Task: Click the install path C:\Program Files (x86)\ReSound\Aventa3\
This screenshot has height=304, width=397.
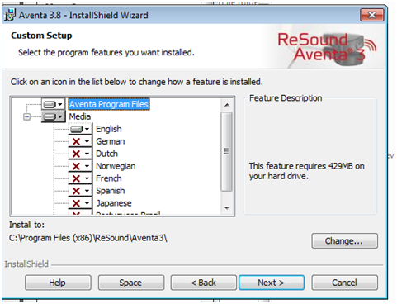Action: click(x=88, y=238)
